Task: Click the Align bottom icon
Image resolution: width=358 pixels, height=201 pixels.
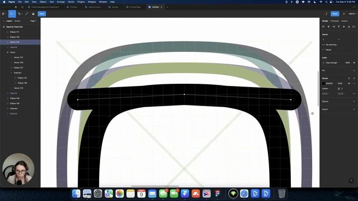Action: pyautogui.click(x=349, y=27)
